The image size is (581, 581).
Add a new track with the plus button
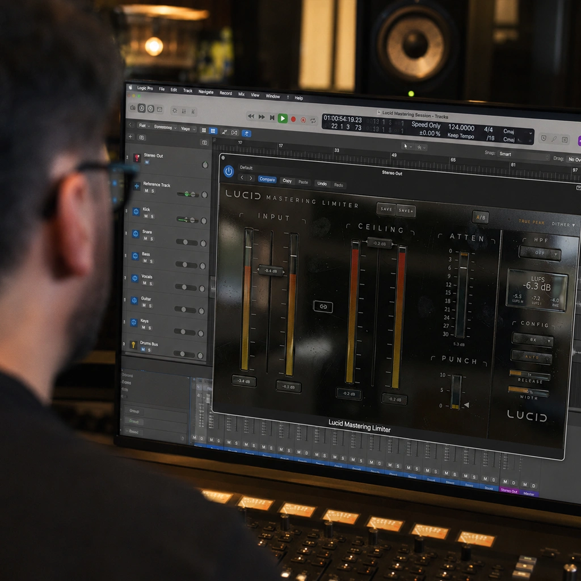pos(130,136)
